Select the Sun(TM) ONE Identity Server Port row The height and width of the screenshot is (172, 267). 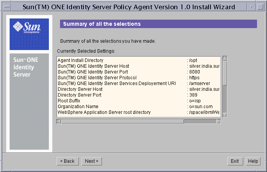(x=139, y=72)
